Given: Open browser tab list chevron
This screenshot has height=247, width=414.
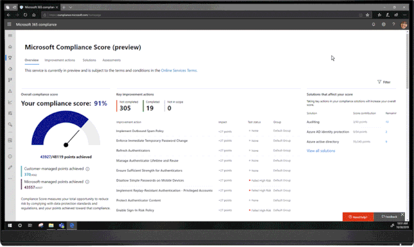Looking at the screenshot, I should tap(71, 7).
